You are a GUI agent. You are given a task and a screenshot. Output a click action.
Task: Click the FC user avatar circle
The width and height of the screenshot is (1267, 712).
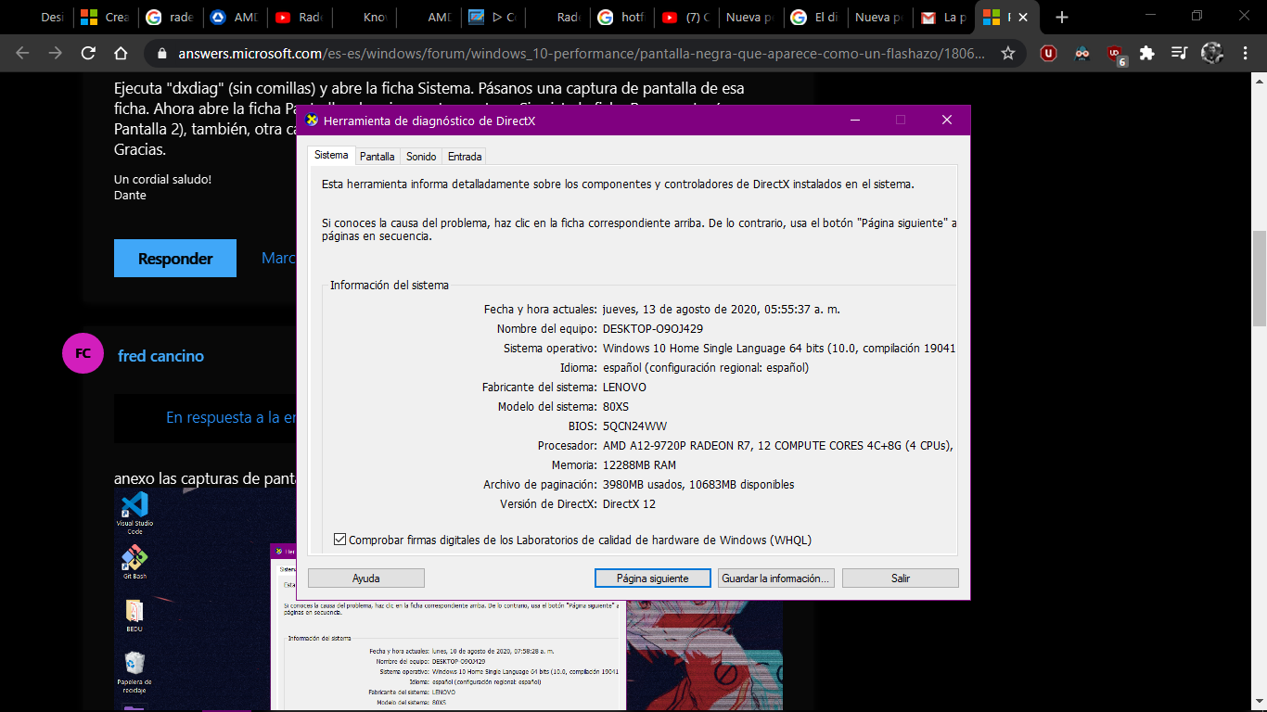pyautogui.click(x=83, y=353)
